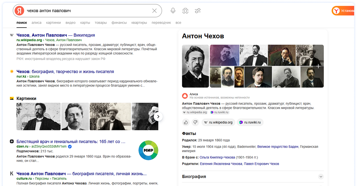Start voice search with microphone icon
This screenshot has width=357, height=186.
click(173, 11)
